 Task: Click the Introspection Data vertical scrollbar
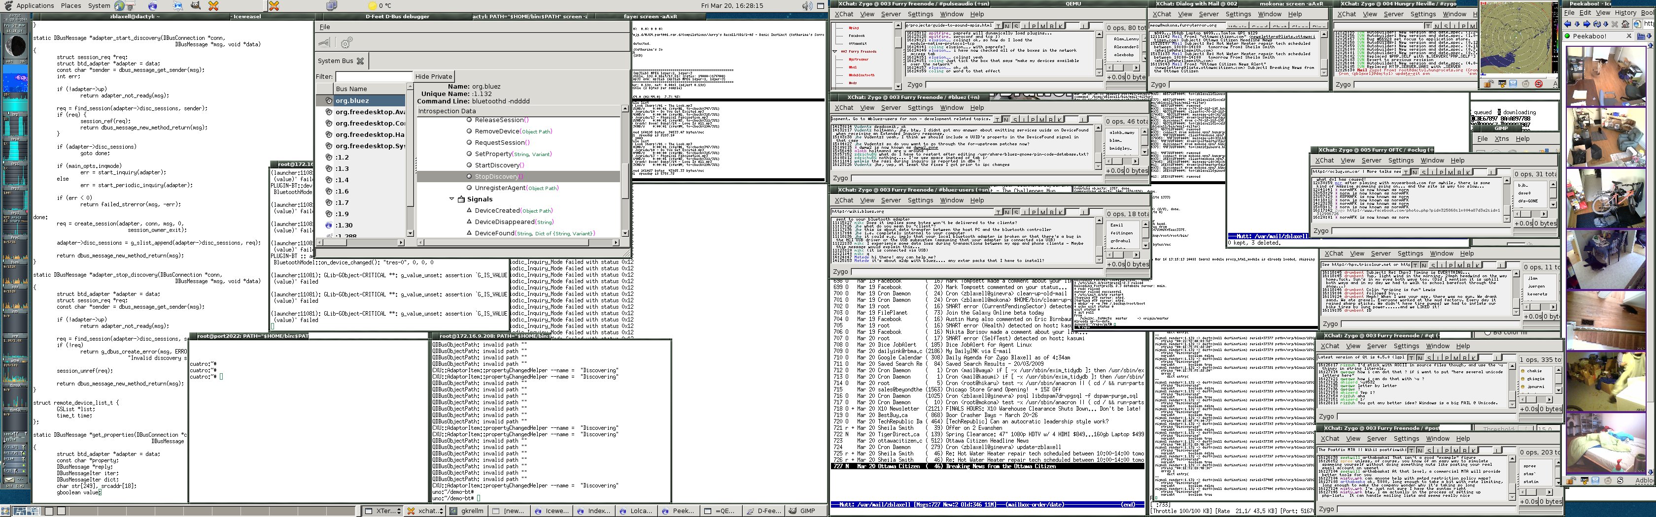[625, 171]
